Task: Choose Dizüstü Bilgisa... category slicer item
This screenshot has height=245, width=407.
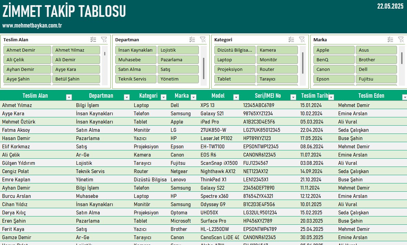Action: 235,50
